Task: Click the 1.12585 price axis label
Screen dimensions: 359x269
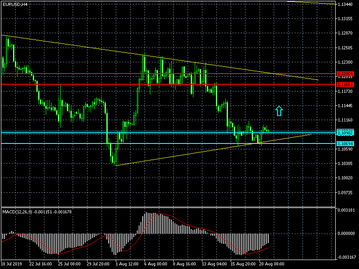Action: click(345, 48)
